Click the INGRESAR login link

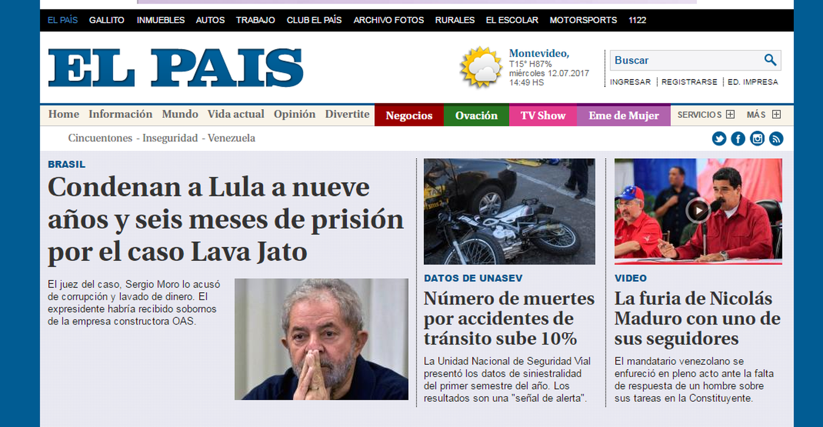click(x=630, y=82)
